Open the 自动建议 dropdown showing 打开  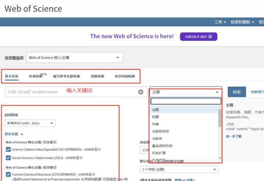(145, 150)
